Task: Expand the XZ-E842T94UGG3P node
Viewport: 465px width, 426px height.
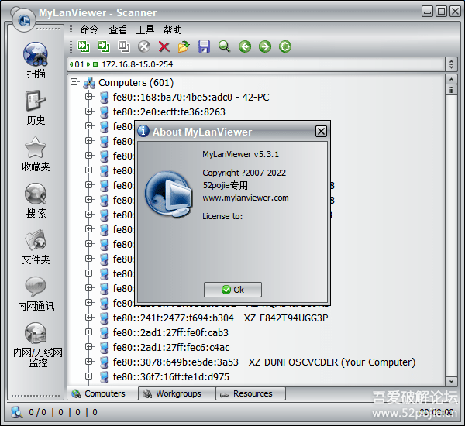Action: pyautogui.click(x=88, y=318)
